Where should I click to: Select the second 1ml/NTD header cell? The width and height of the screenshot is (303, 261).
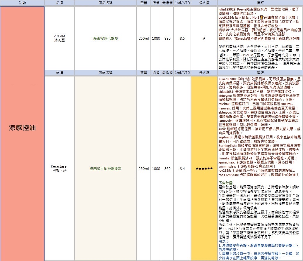182,72
